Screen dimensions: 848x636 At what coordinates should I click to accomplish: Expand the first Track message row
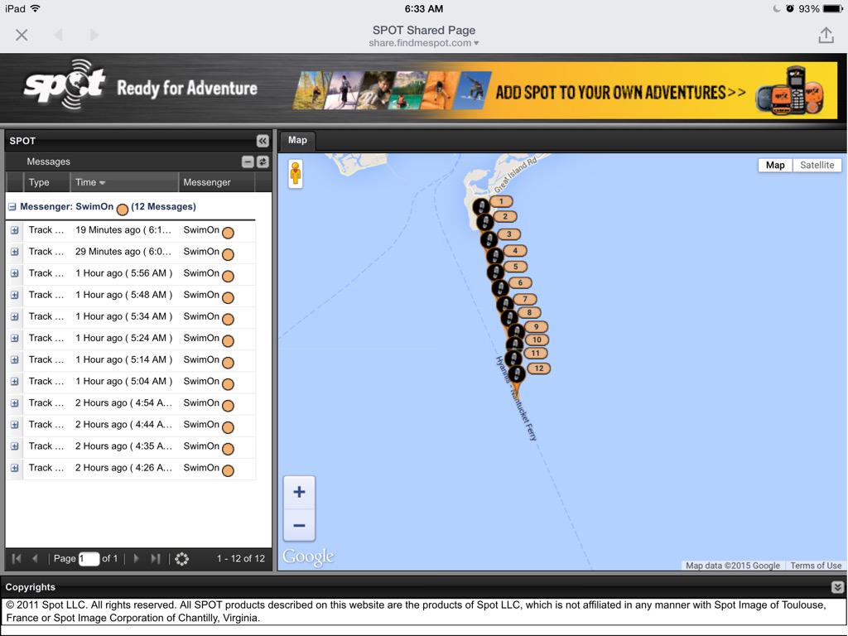13,229
